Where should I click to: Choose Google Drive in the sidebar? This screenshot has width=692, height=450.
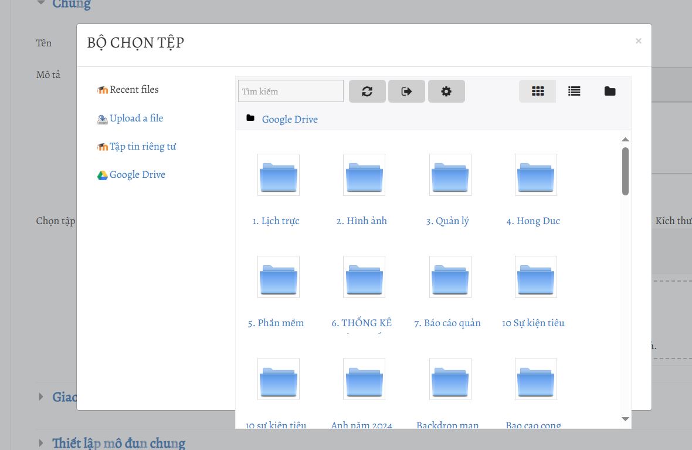pyautogui.click(x=137, y=175)
